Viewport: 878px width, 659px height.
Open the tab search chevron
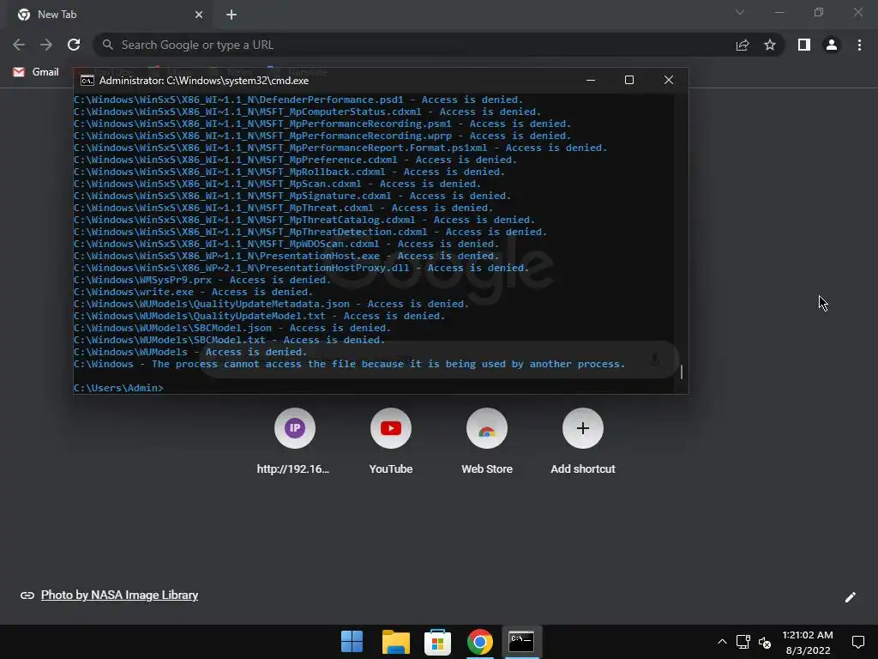[740, 12]
